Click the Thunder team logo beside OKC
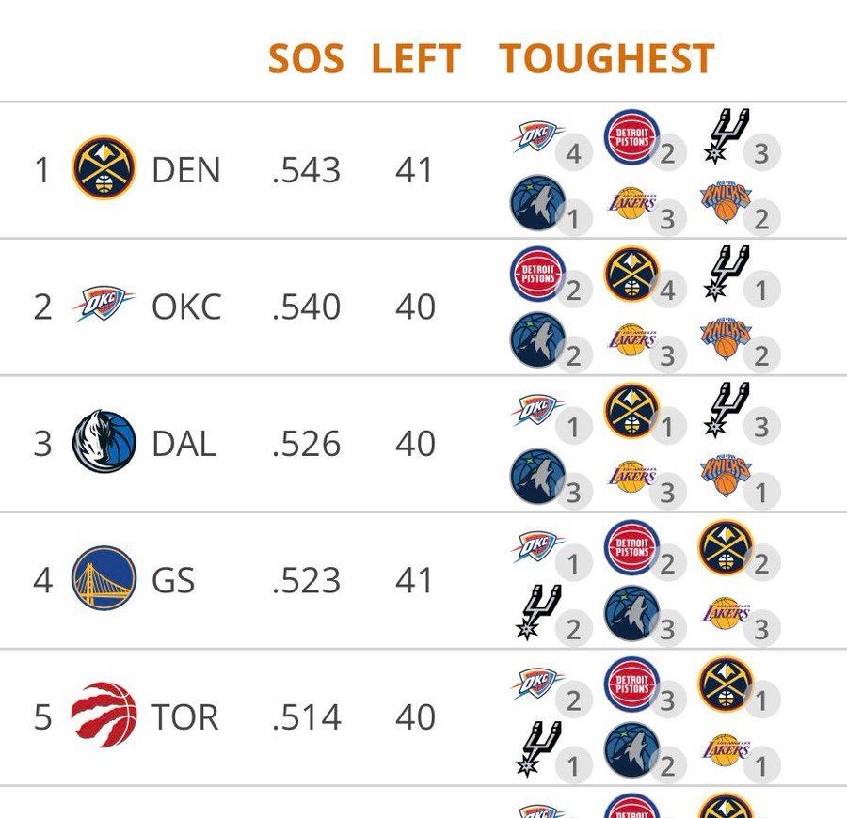This screenshot has height=818, width=847. pos(104,306)
